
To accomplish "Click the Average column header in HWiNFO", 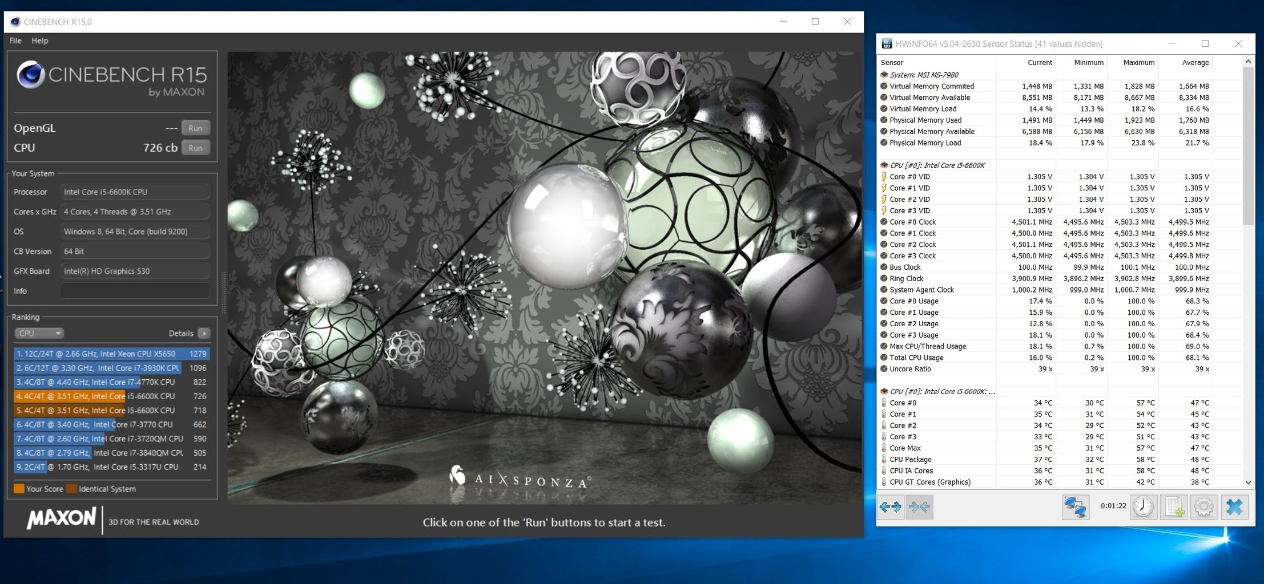I will tap(1185, 63).
